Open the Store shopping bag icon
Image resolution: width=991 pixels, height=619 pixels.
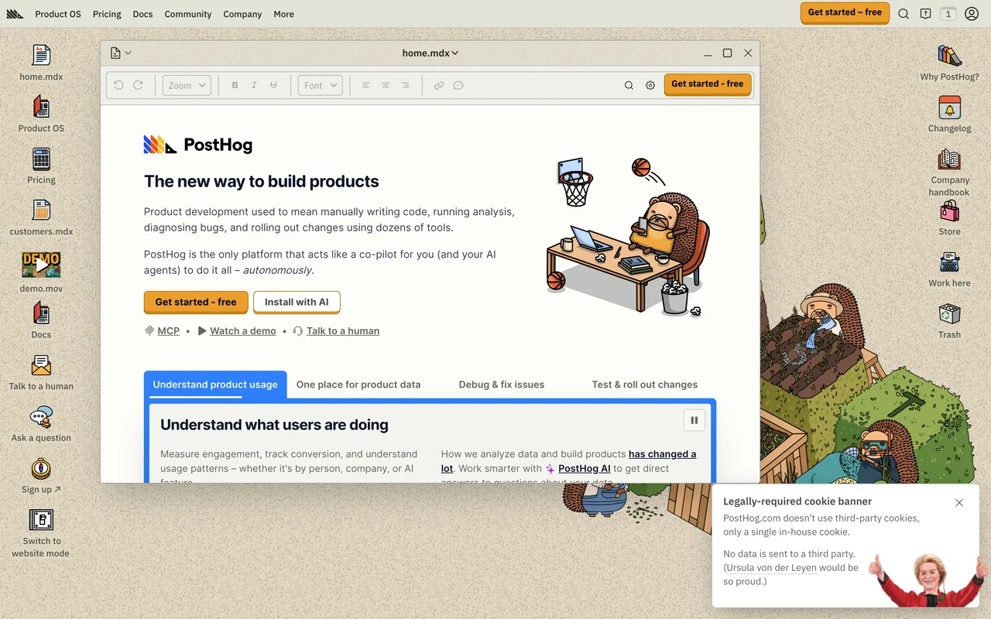click(x=949, y=210)
